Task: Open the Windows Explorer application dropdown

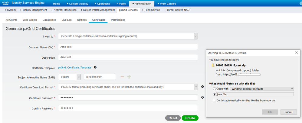Action: [262, 89]
